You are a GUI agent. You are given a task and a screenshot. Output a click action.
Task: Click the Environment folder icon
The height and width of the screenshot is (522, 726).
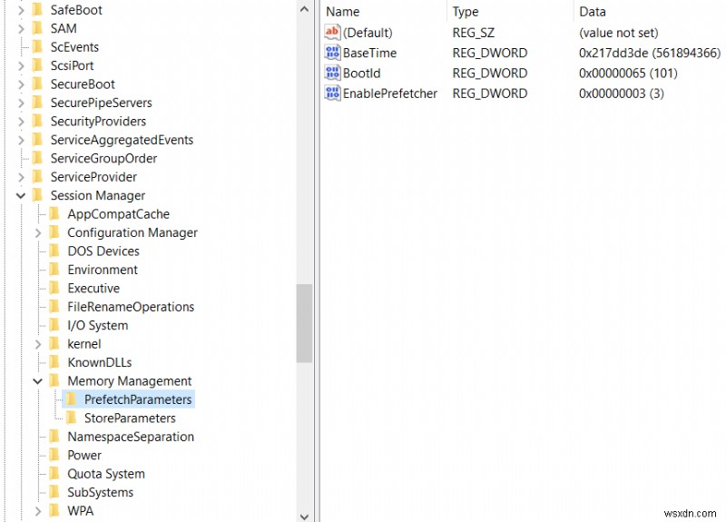point(54,269)
